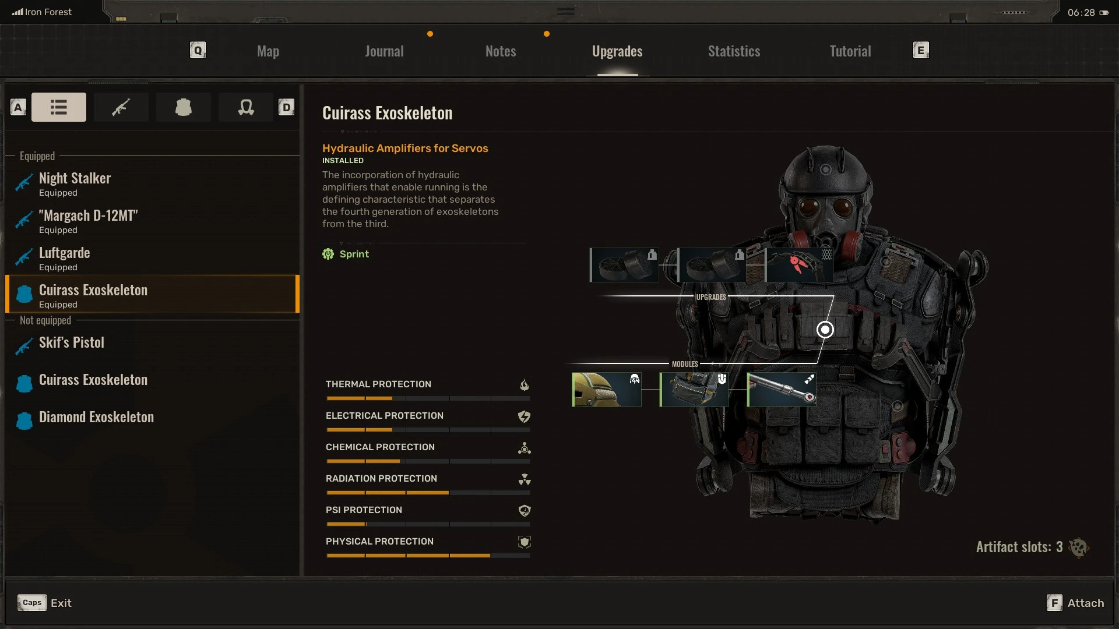Click the "Artifact slots: 3" text
This screenshot has height=629, width=1119.
[1019, 547]
